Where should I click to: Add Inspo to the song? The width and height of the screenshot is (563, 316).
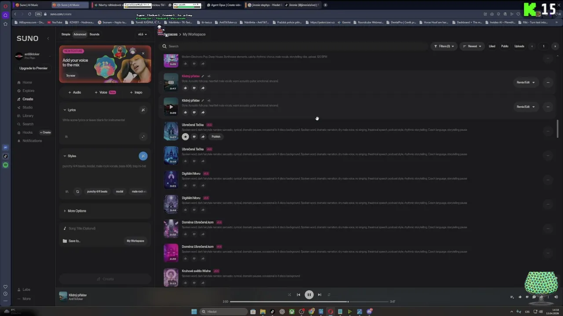136,92
